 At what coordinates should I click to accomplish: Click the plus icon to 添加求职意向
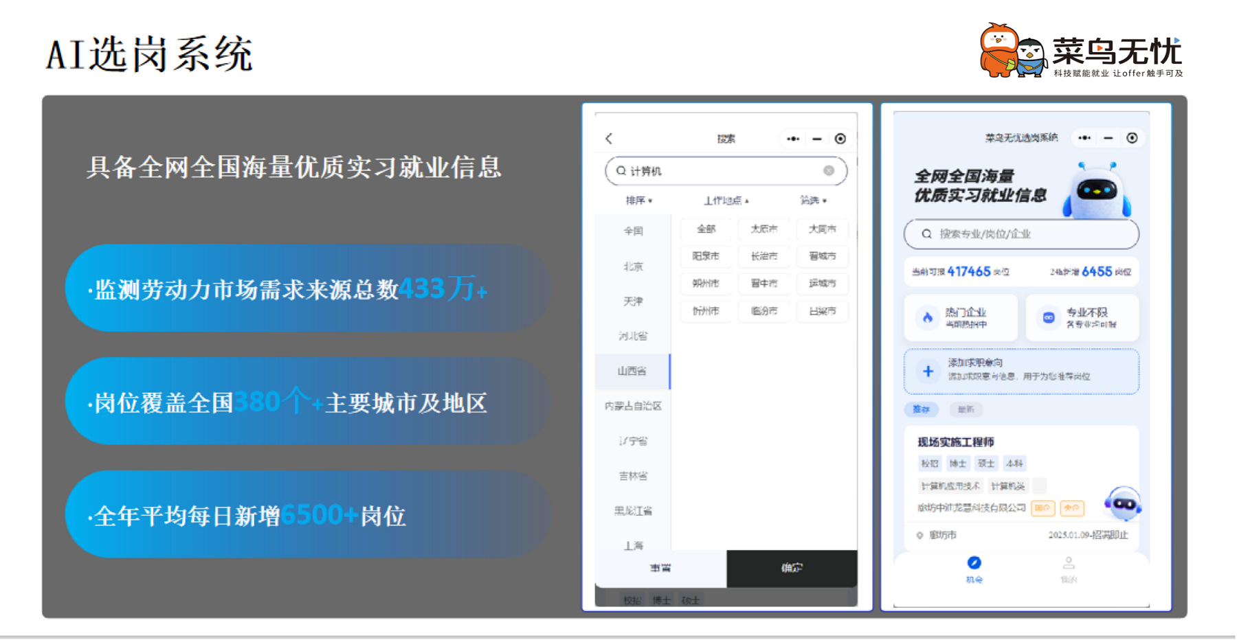[928, 371]
